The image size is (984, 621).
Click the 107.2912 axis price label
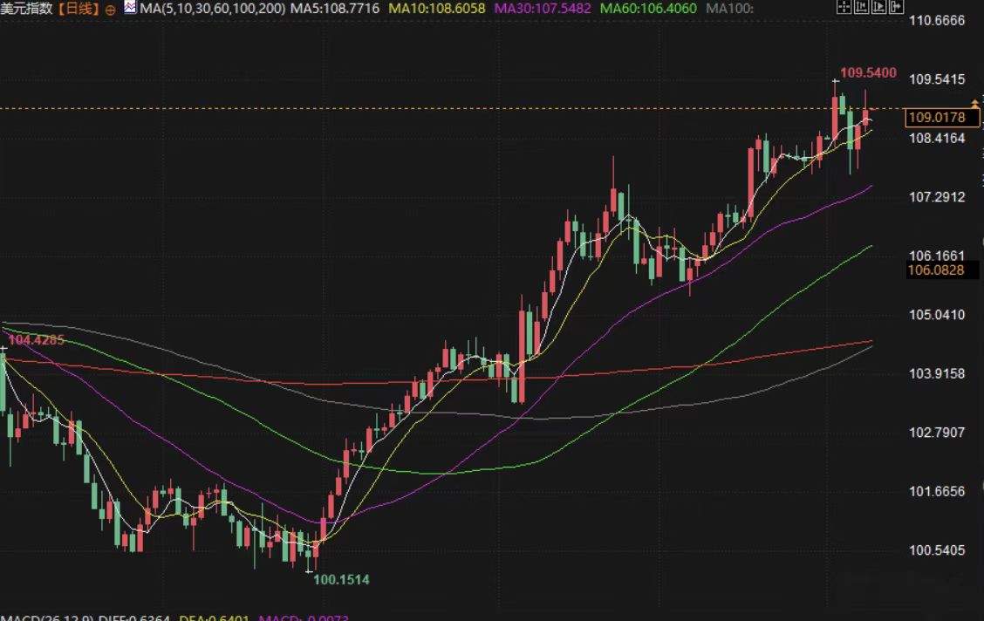coord(937,197)
